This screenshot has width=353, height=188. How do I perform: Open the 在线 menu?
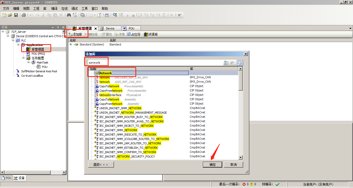pyautogui.click(x=64, y=9)
